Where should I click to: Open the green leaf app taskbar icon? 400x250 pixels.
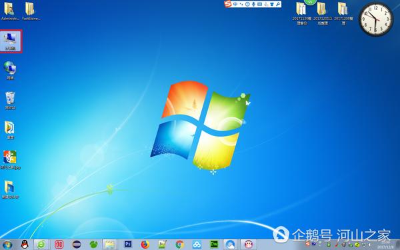[x=93, y=245]
